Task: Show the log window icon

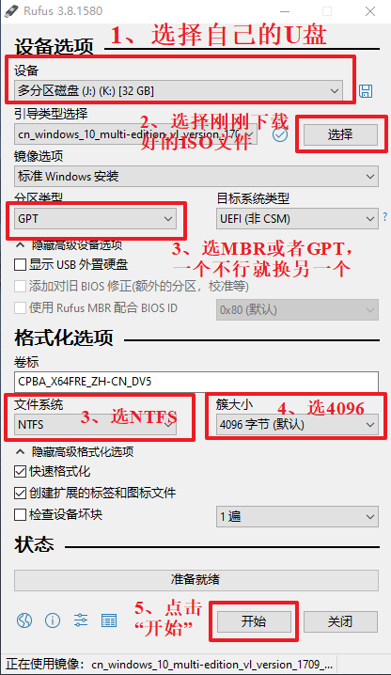Action: coord(109,620)
